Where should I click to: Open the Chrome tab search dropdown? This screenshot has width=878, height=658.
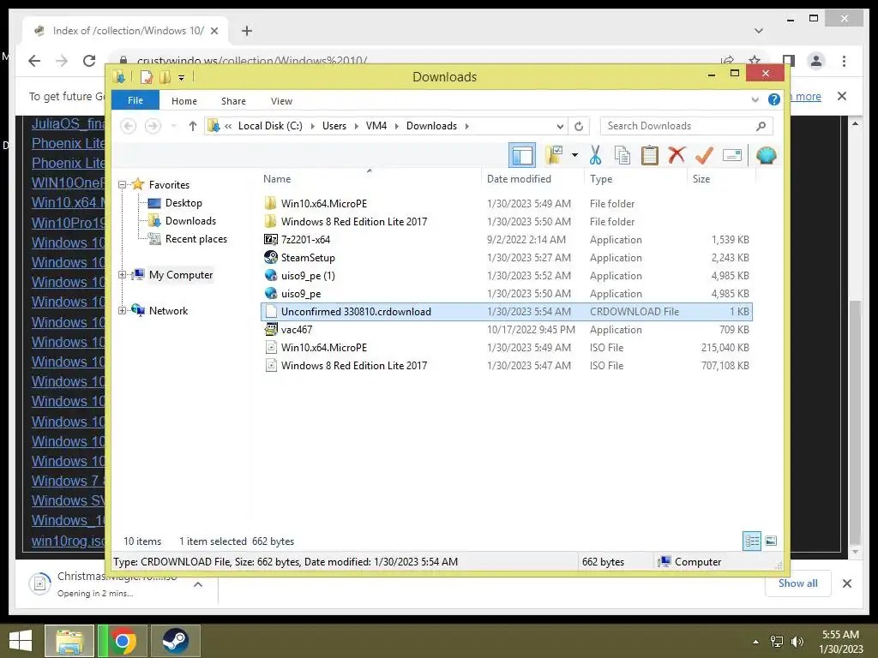click(758, 31)
